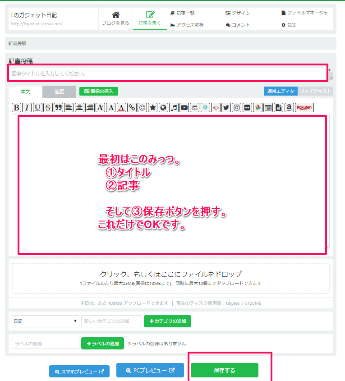Screen dimensions: 345x381
Task: Open PCプレビュー preview
Action: pyautogui.click(x=150, y=370)
